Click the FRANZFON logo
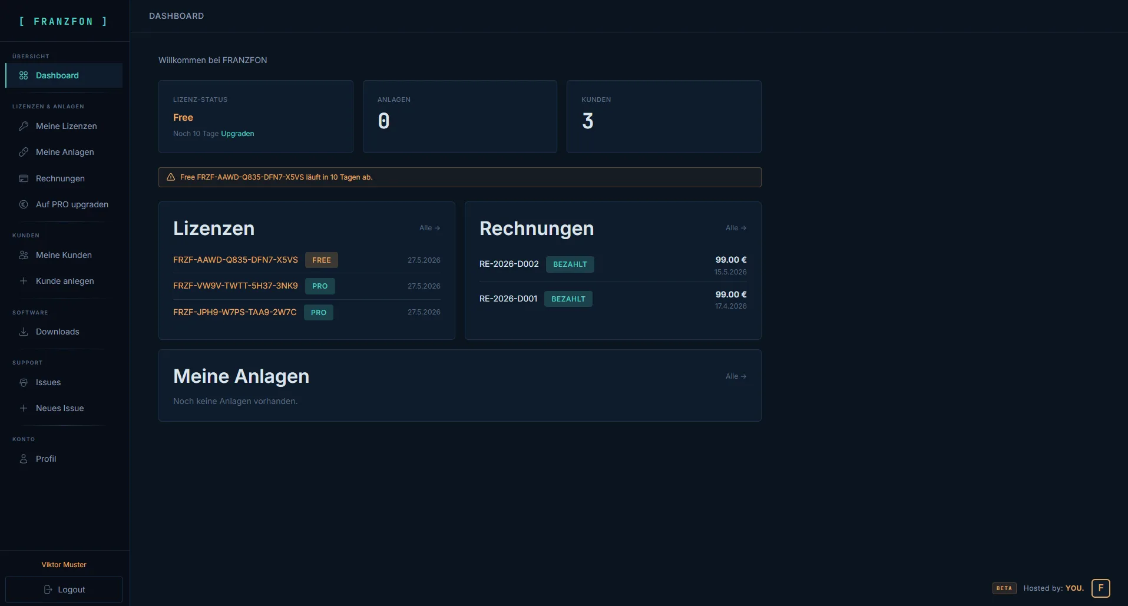The height and width of the screenshot is (606, 1128). (64, 21)
